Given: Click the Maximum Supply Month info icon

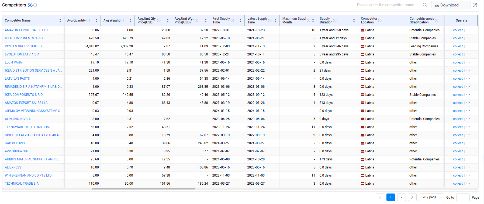Looking at the screenshot, I should coord(309,20).
